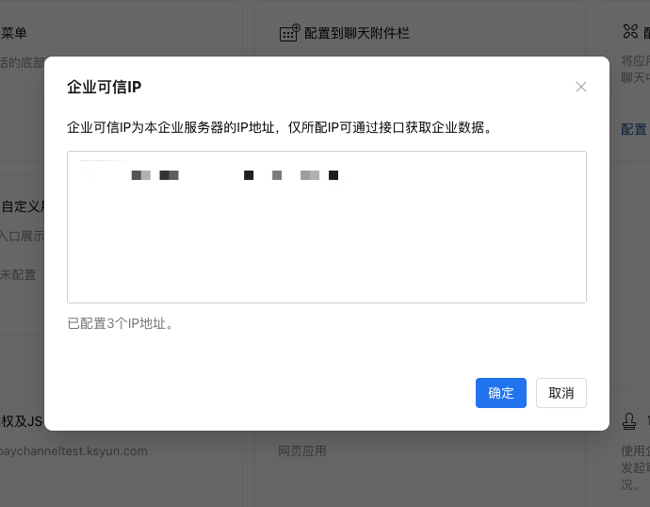Click the 网页应用 label behind dialog
The height and width of the screenshot is (507, 650).
point(301,450)
